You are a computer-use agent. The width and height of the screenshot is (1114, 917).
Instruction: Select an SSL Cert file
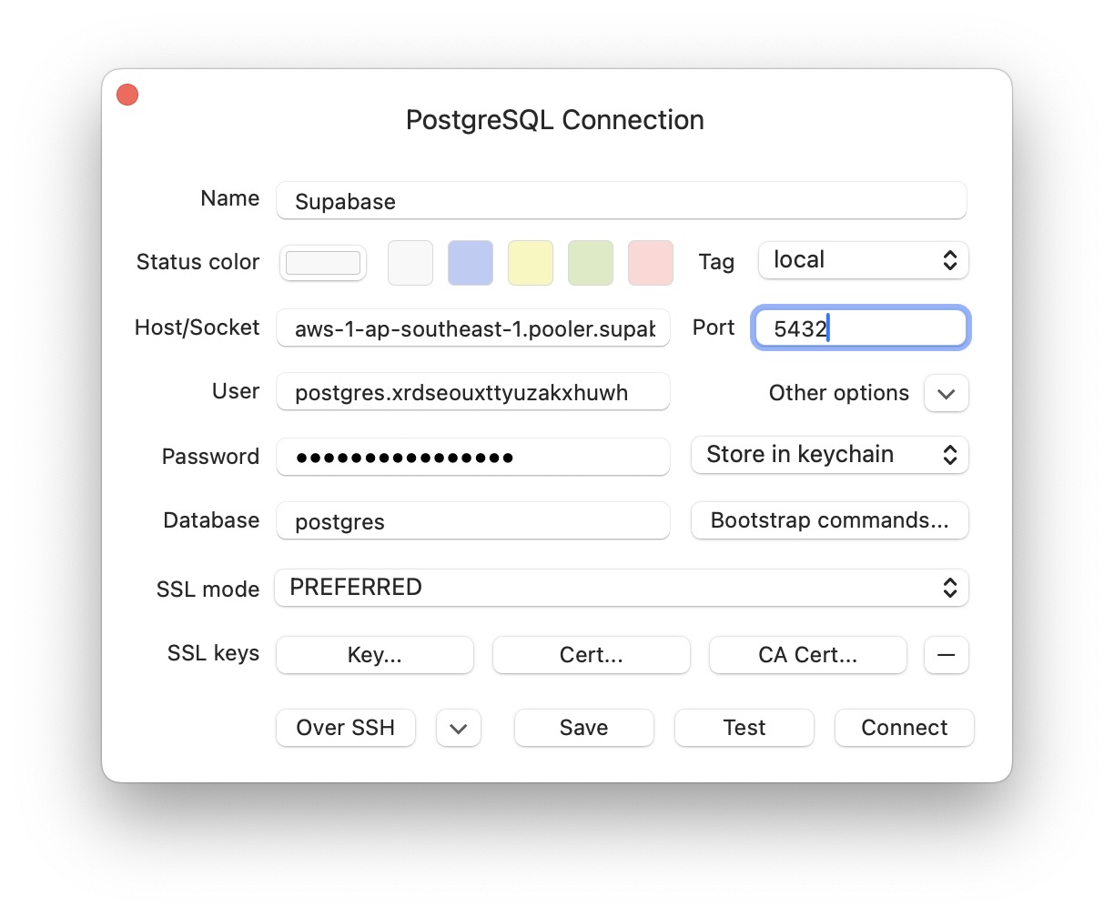tap(591, 655)
